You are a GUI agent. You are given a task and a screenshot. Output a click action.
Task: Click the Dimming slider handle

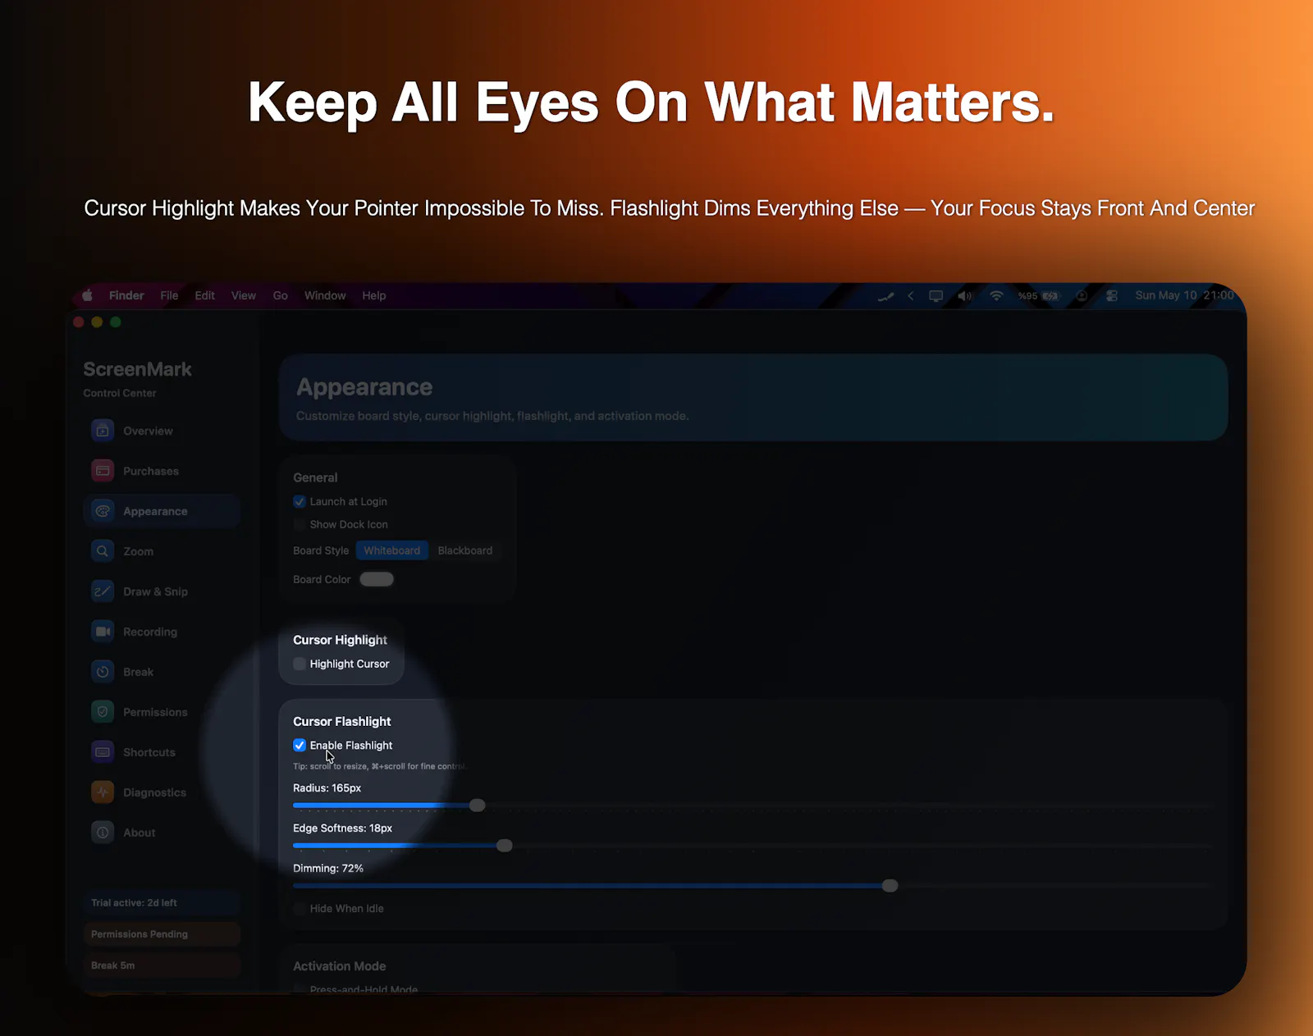coord(890,886)
